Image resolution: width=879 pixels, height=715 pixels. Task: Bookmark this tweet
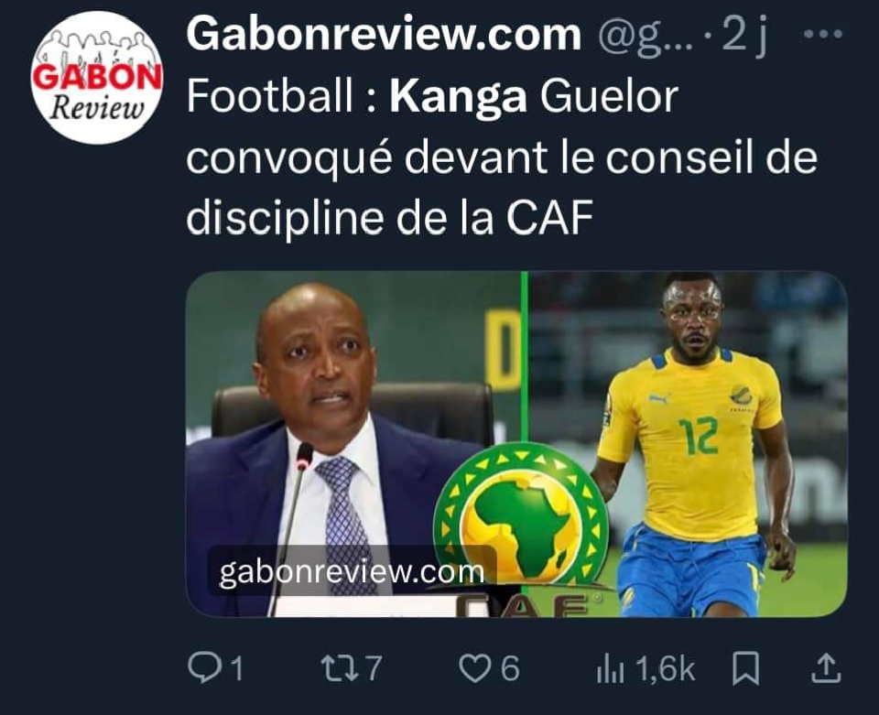tap(745, 668)
